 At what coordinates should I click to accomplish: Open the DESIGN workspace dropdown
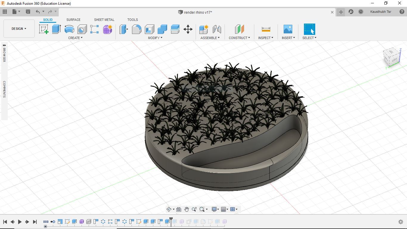19,29
